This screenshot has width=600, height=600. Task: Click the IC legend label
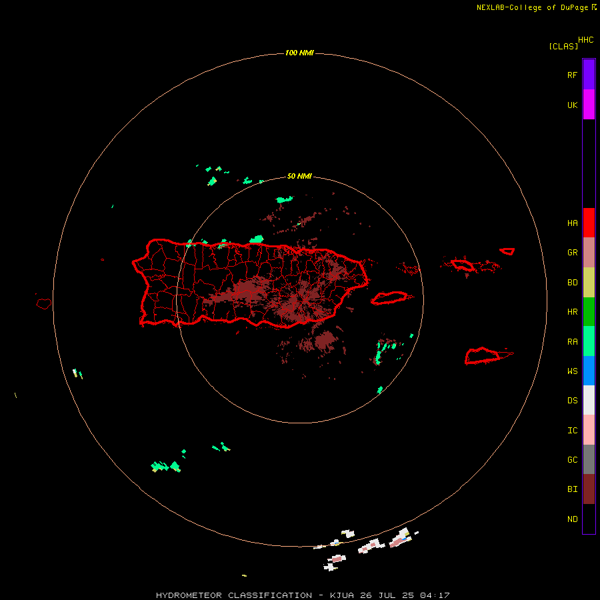click(x=572, y=431)
